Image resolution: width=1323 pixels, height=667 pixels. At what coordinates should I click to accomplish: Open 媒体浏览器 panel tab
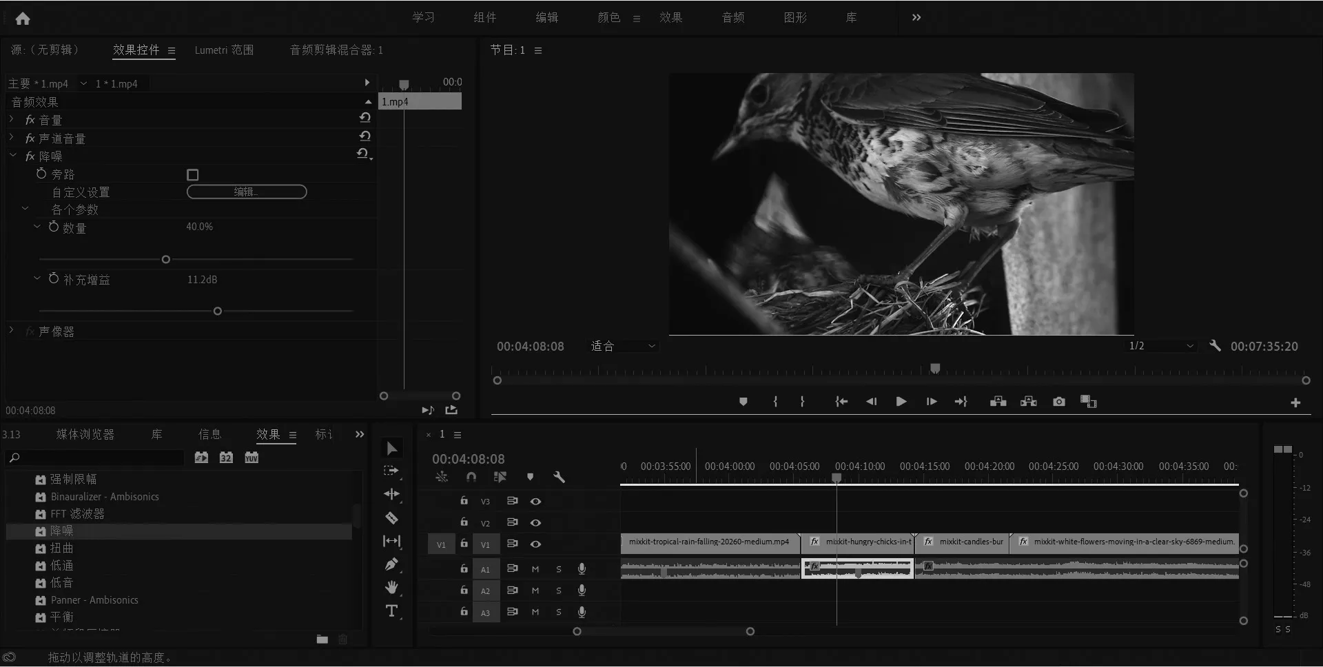85,434
